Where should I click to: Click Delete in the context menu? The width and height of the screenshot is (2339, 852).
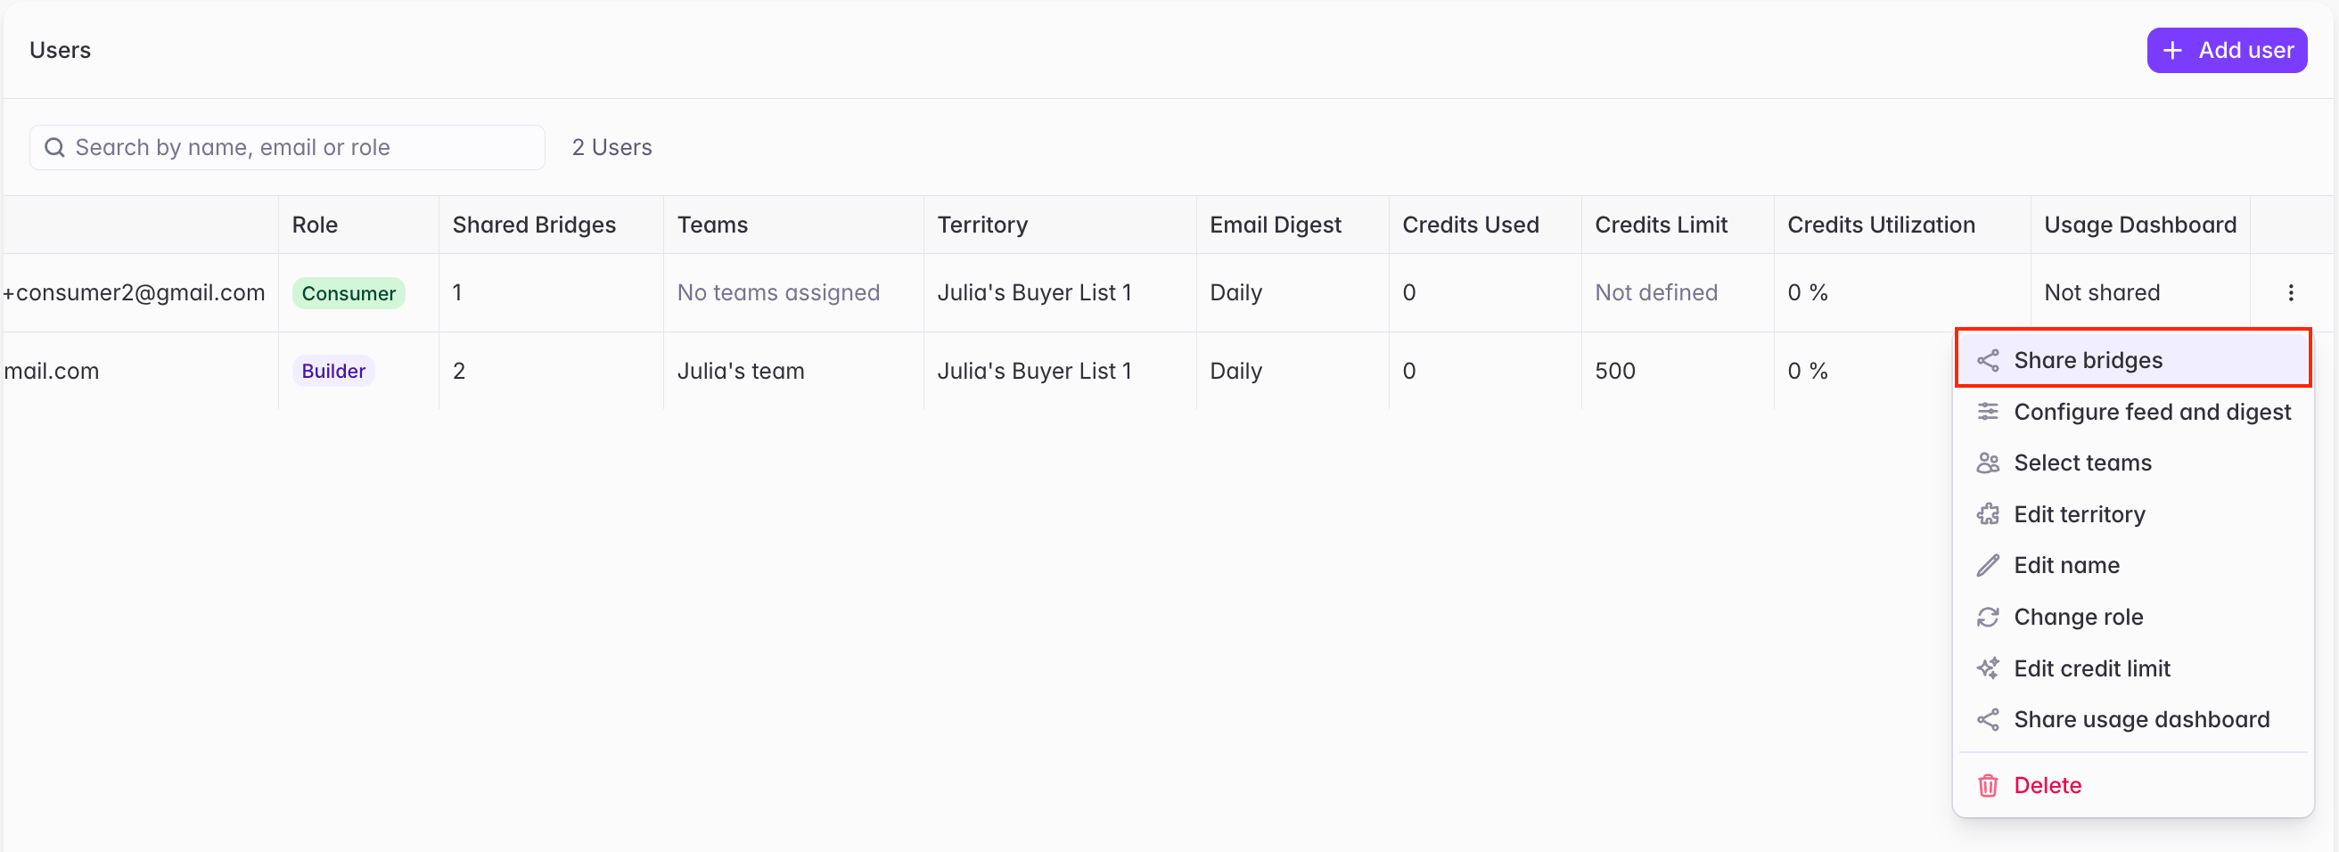2132,785
